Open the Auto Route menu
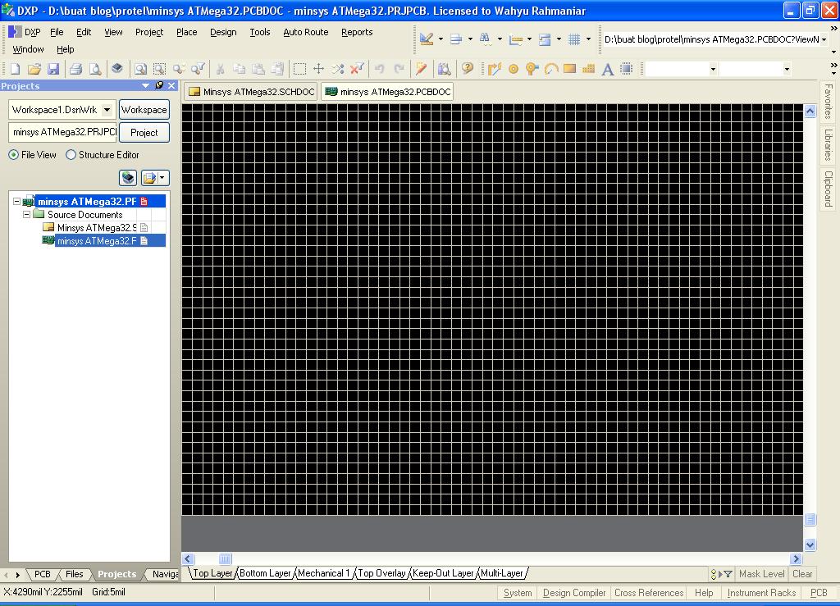The width and height of the screenshot is (840, 606). coord(305,32)
